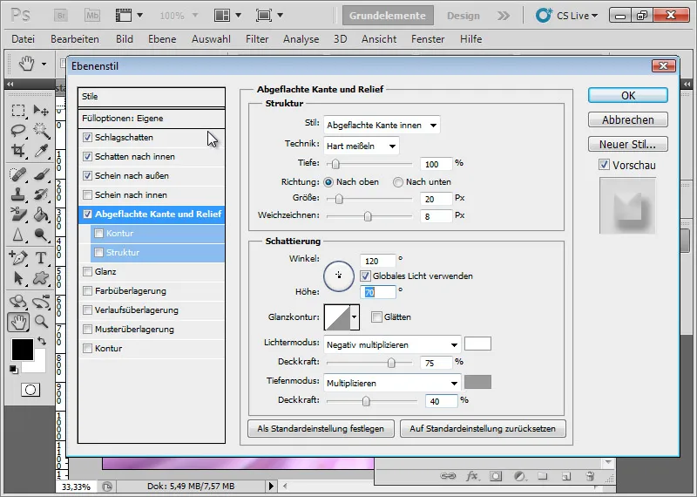Open Fenster menu
Image resolution: width=697 pixels, height=497 pixels.
coord(428,39)
